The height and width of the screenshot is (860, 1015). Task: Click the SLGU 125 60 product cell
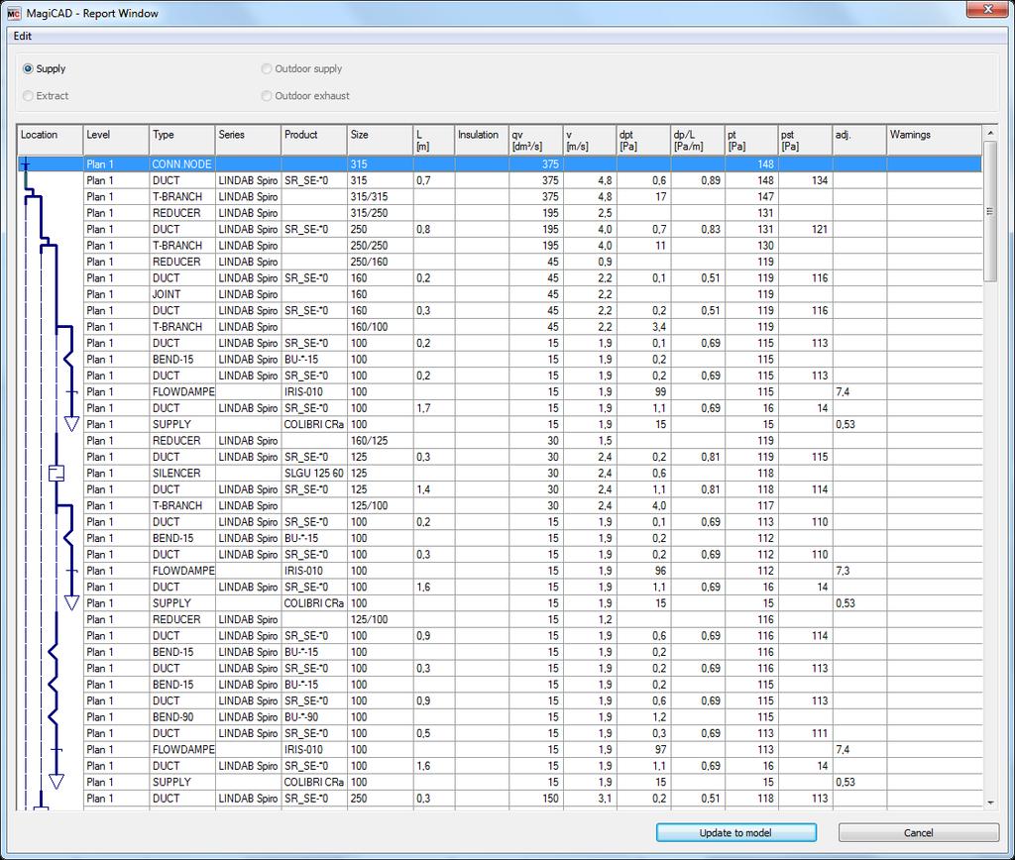pyautogui.click(x=314, y=473)
